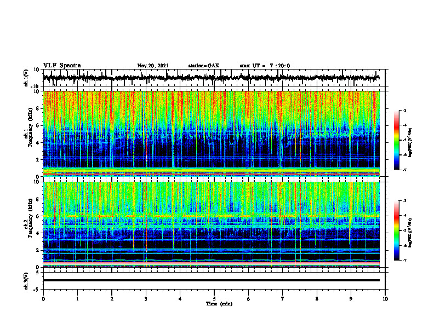This screenshot has height=335, width=434.
Task: Click the "5" tick on ch.3(V) axis
Action: pyautogui.click(x=37, y=273)
